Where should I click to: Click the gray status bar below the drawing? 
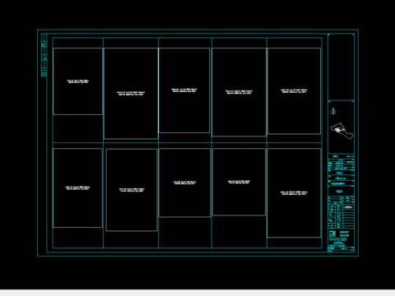[x=197, y=293]
